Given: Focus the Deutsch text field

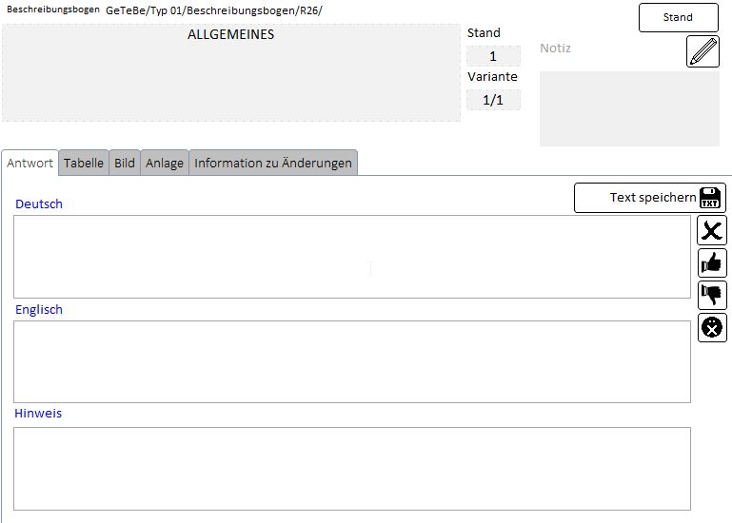Looking at the screenshot, I should click(352, 257).
